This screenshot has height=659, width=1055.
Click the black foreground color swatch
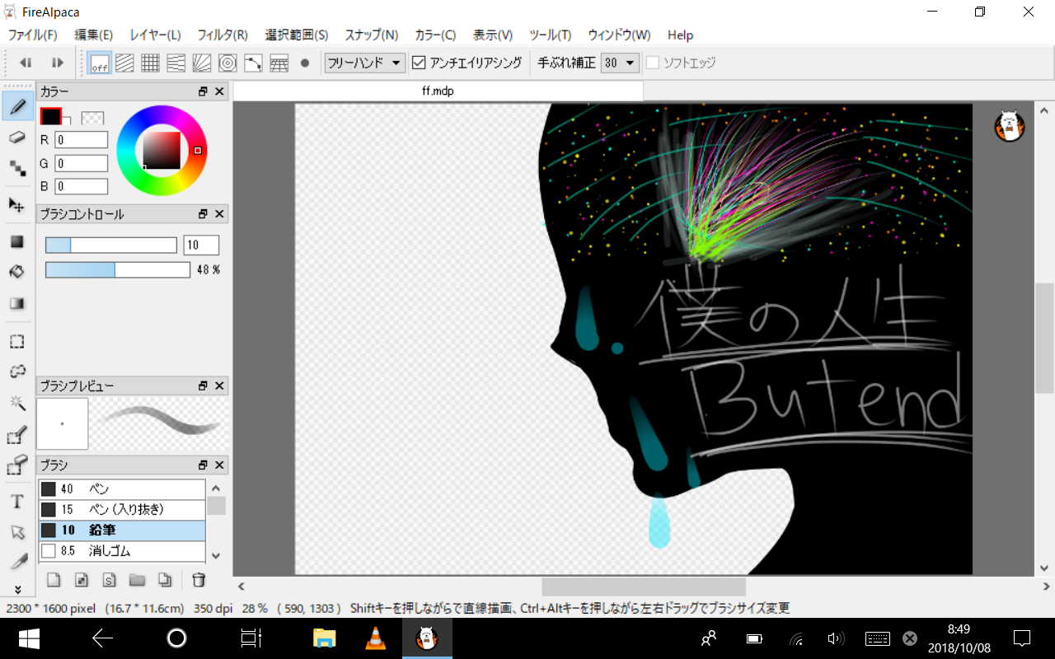pos(51,116)
